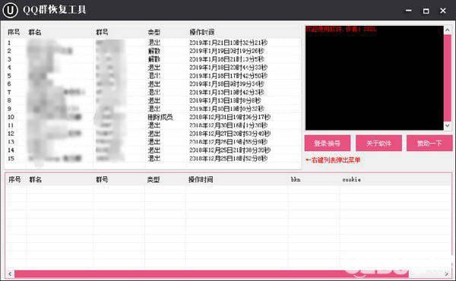Click inside the black log output area
456x281 pixels.
(374, 78)
